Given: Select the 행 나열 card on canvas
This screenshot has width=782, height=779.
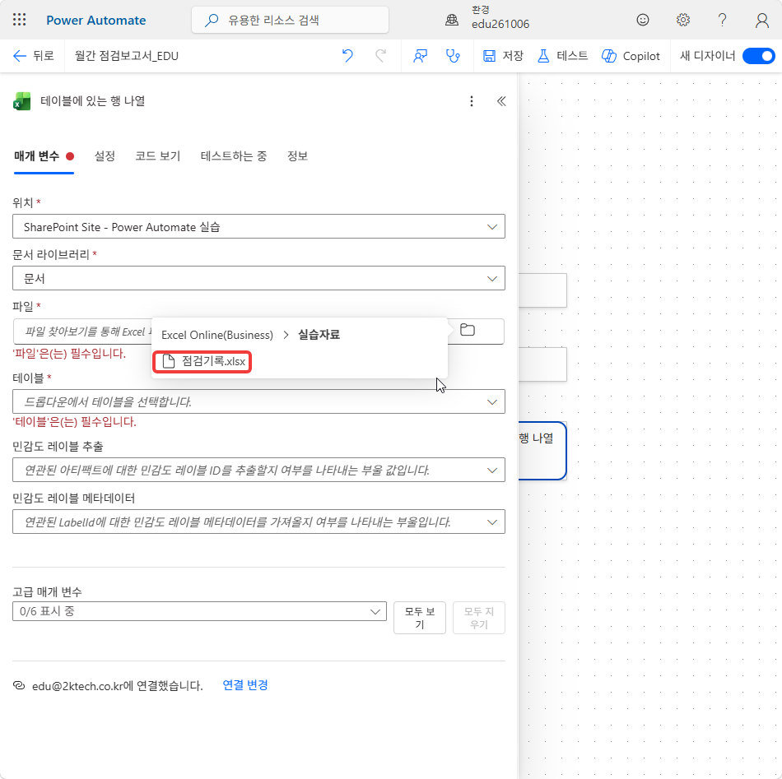Looking at the screenshot, I should click(x=542, y=451).
